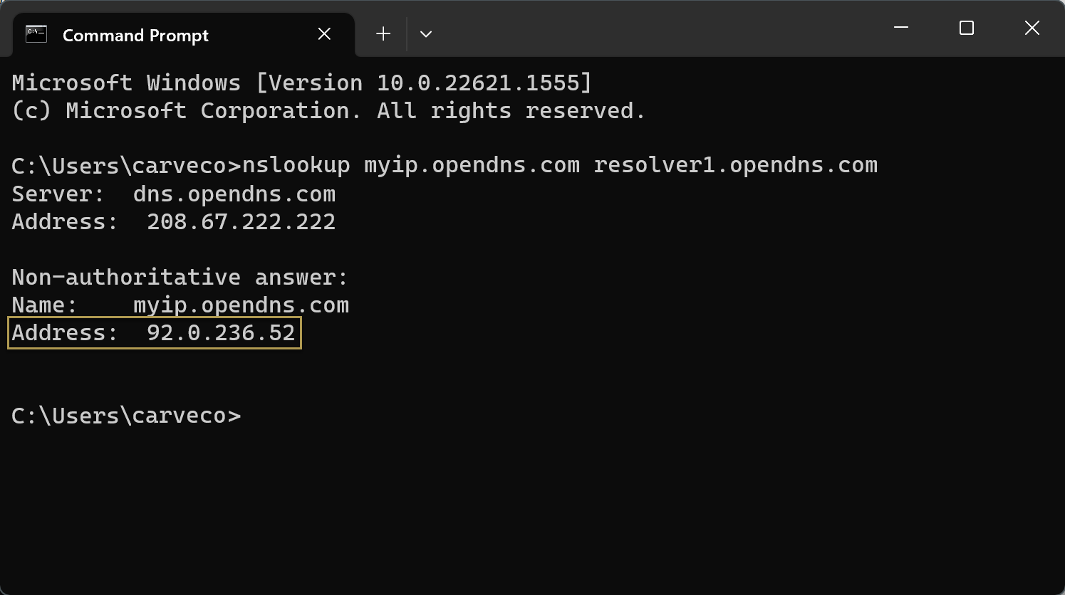The image size is (1065, 595).
Task: Click the nslookup command text
Action: pos(296,166)
